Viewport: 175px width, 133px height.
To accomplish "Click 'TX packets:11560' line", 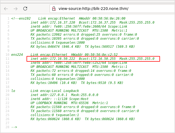I will [85, 111].
